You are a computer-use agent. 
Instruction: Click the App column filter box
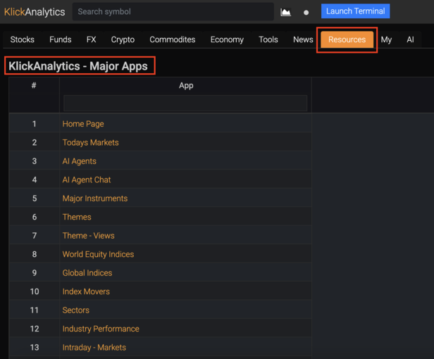click(185, 103)
